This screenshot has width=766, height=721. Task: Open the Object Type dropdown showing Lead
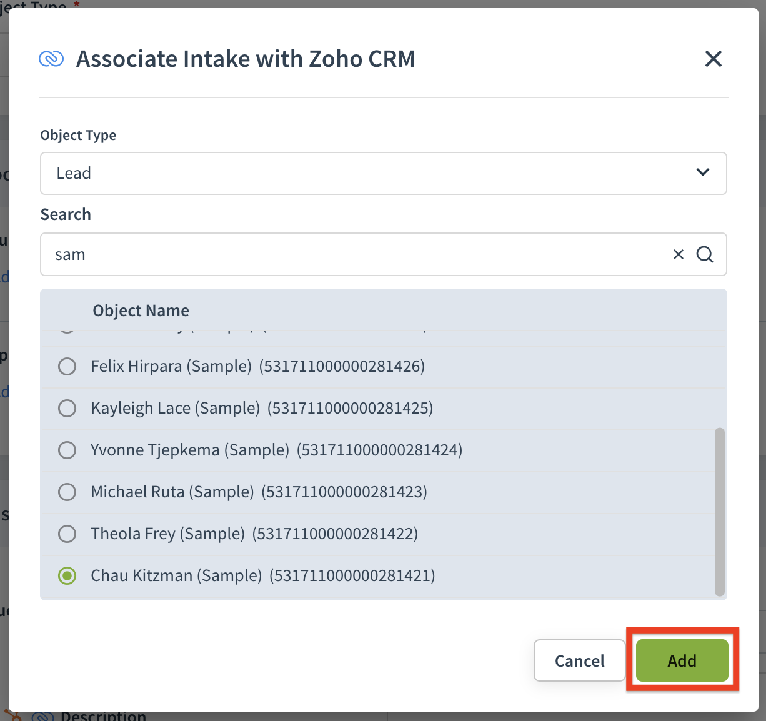383,173
